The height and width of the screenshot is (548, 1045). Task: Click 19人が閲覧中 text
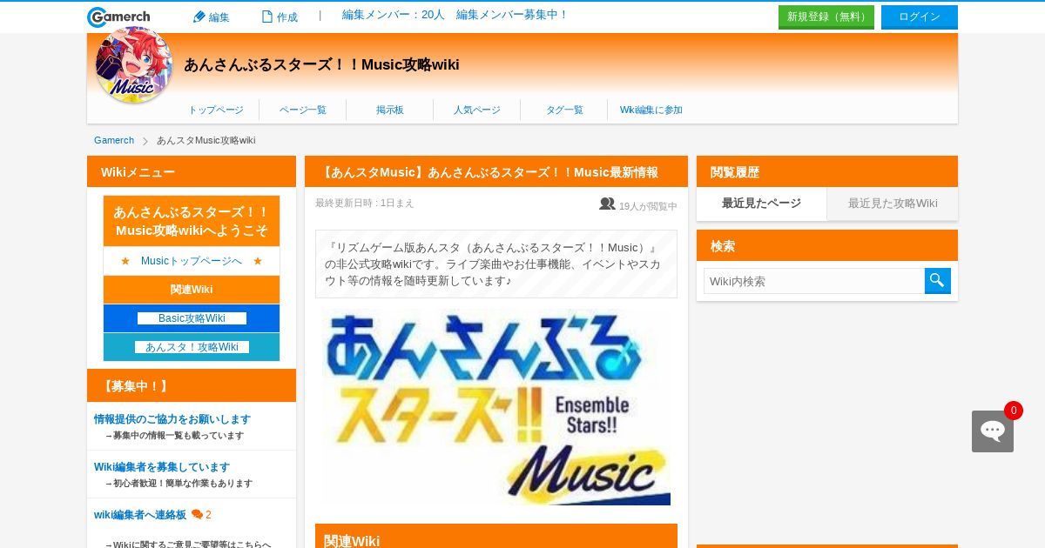click(648, 206)
